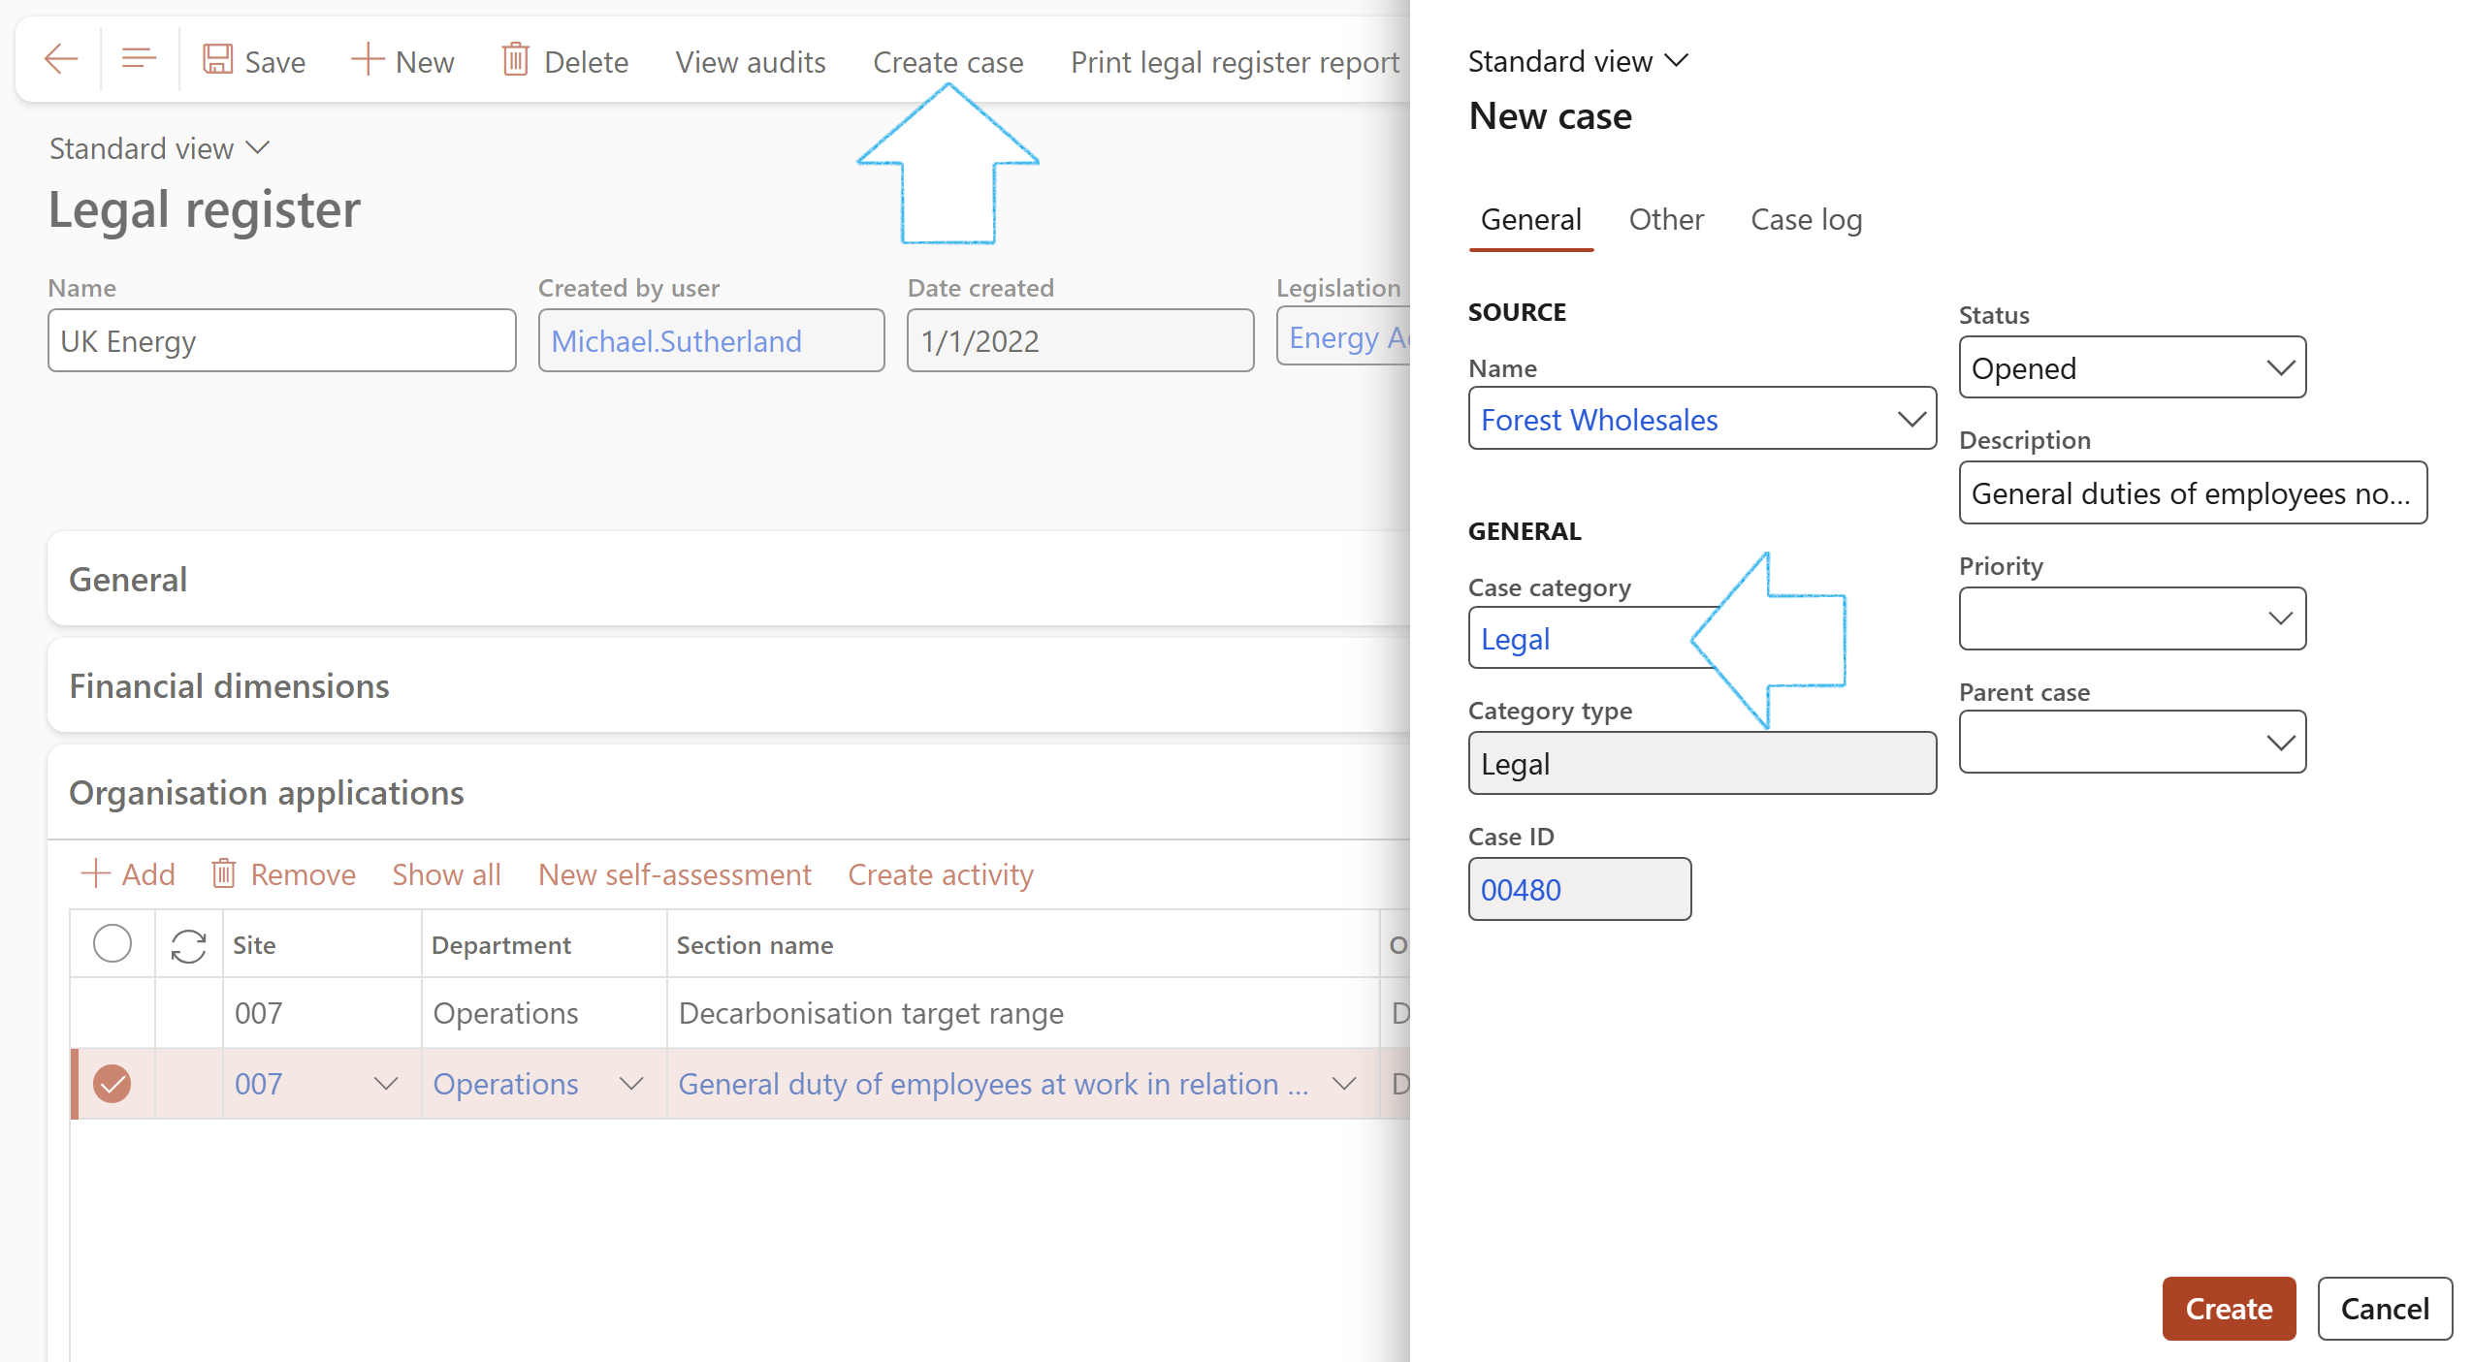Click the New plus icon
The height and width of the screenshot is (1362, 2473).
pyautogui.click(x=368, y=60)
